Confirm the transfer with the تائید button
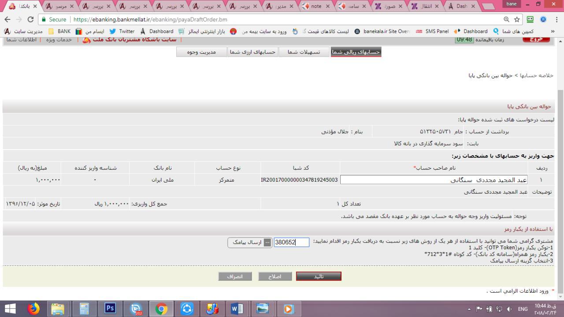This screenshot has width=564, height=317. pyautogui.click(x=319, y=276)
